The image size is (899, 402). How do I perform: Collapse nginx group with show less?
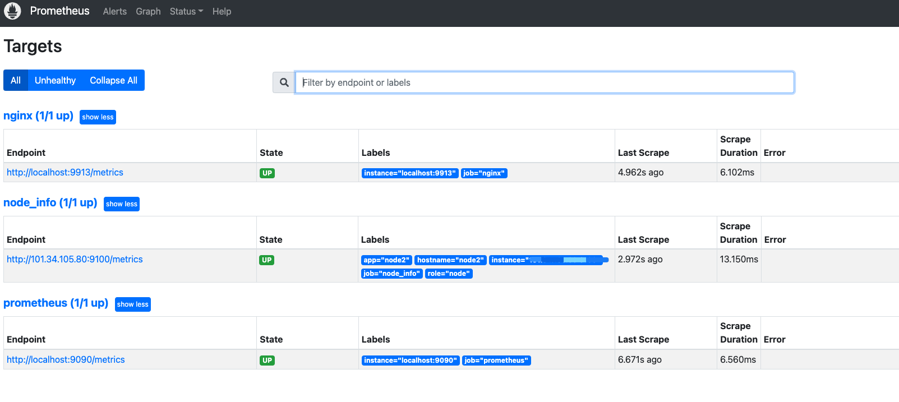(98, 117)
